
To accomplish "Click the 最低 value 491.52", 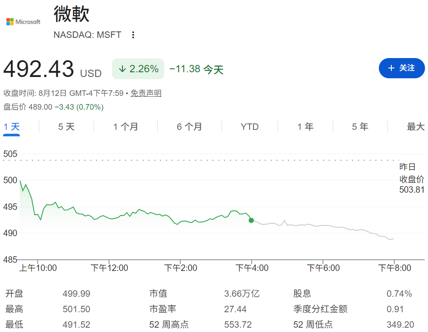I will pos(76,325).
